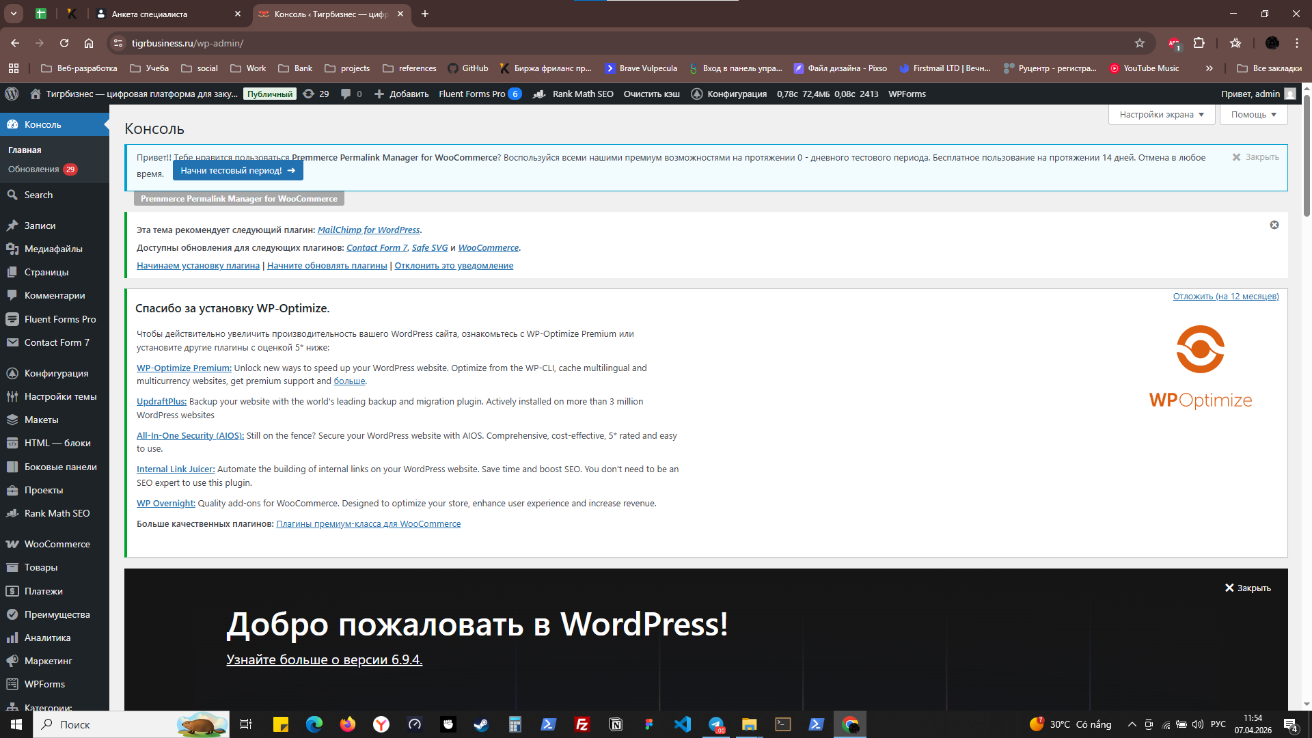Image resolution: width=1312 pixels, height=738 pixels.
Task: Open Платежи sidebar menu
Action: click(x=55, y=591)
